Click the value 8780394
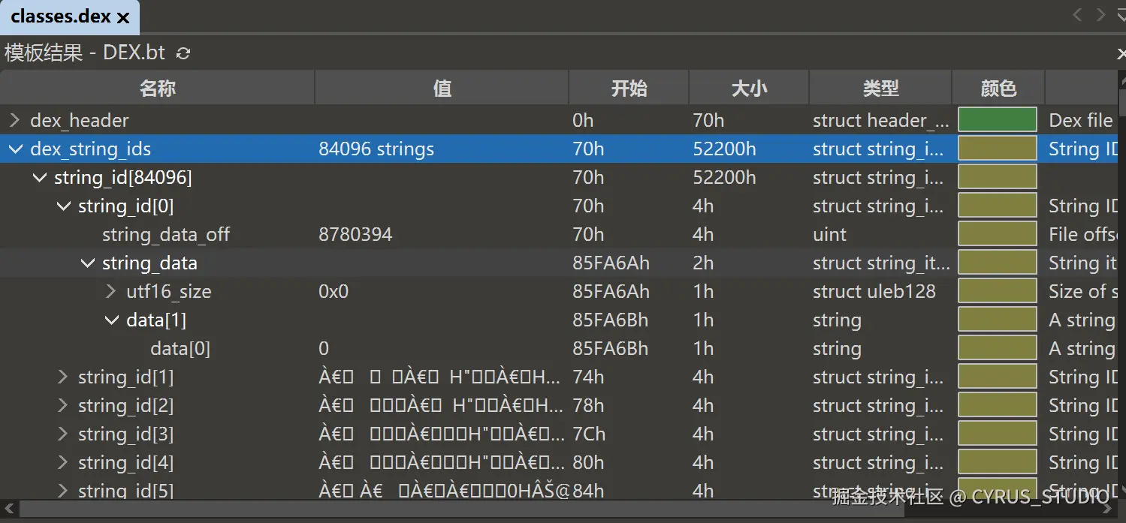The width and height of the screenshot is (1126, 523). (x=355, y=234)
